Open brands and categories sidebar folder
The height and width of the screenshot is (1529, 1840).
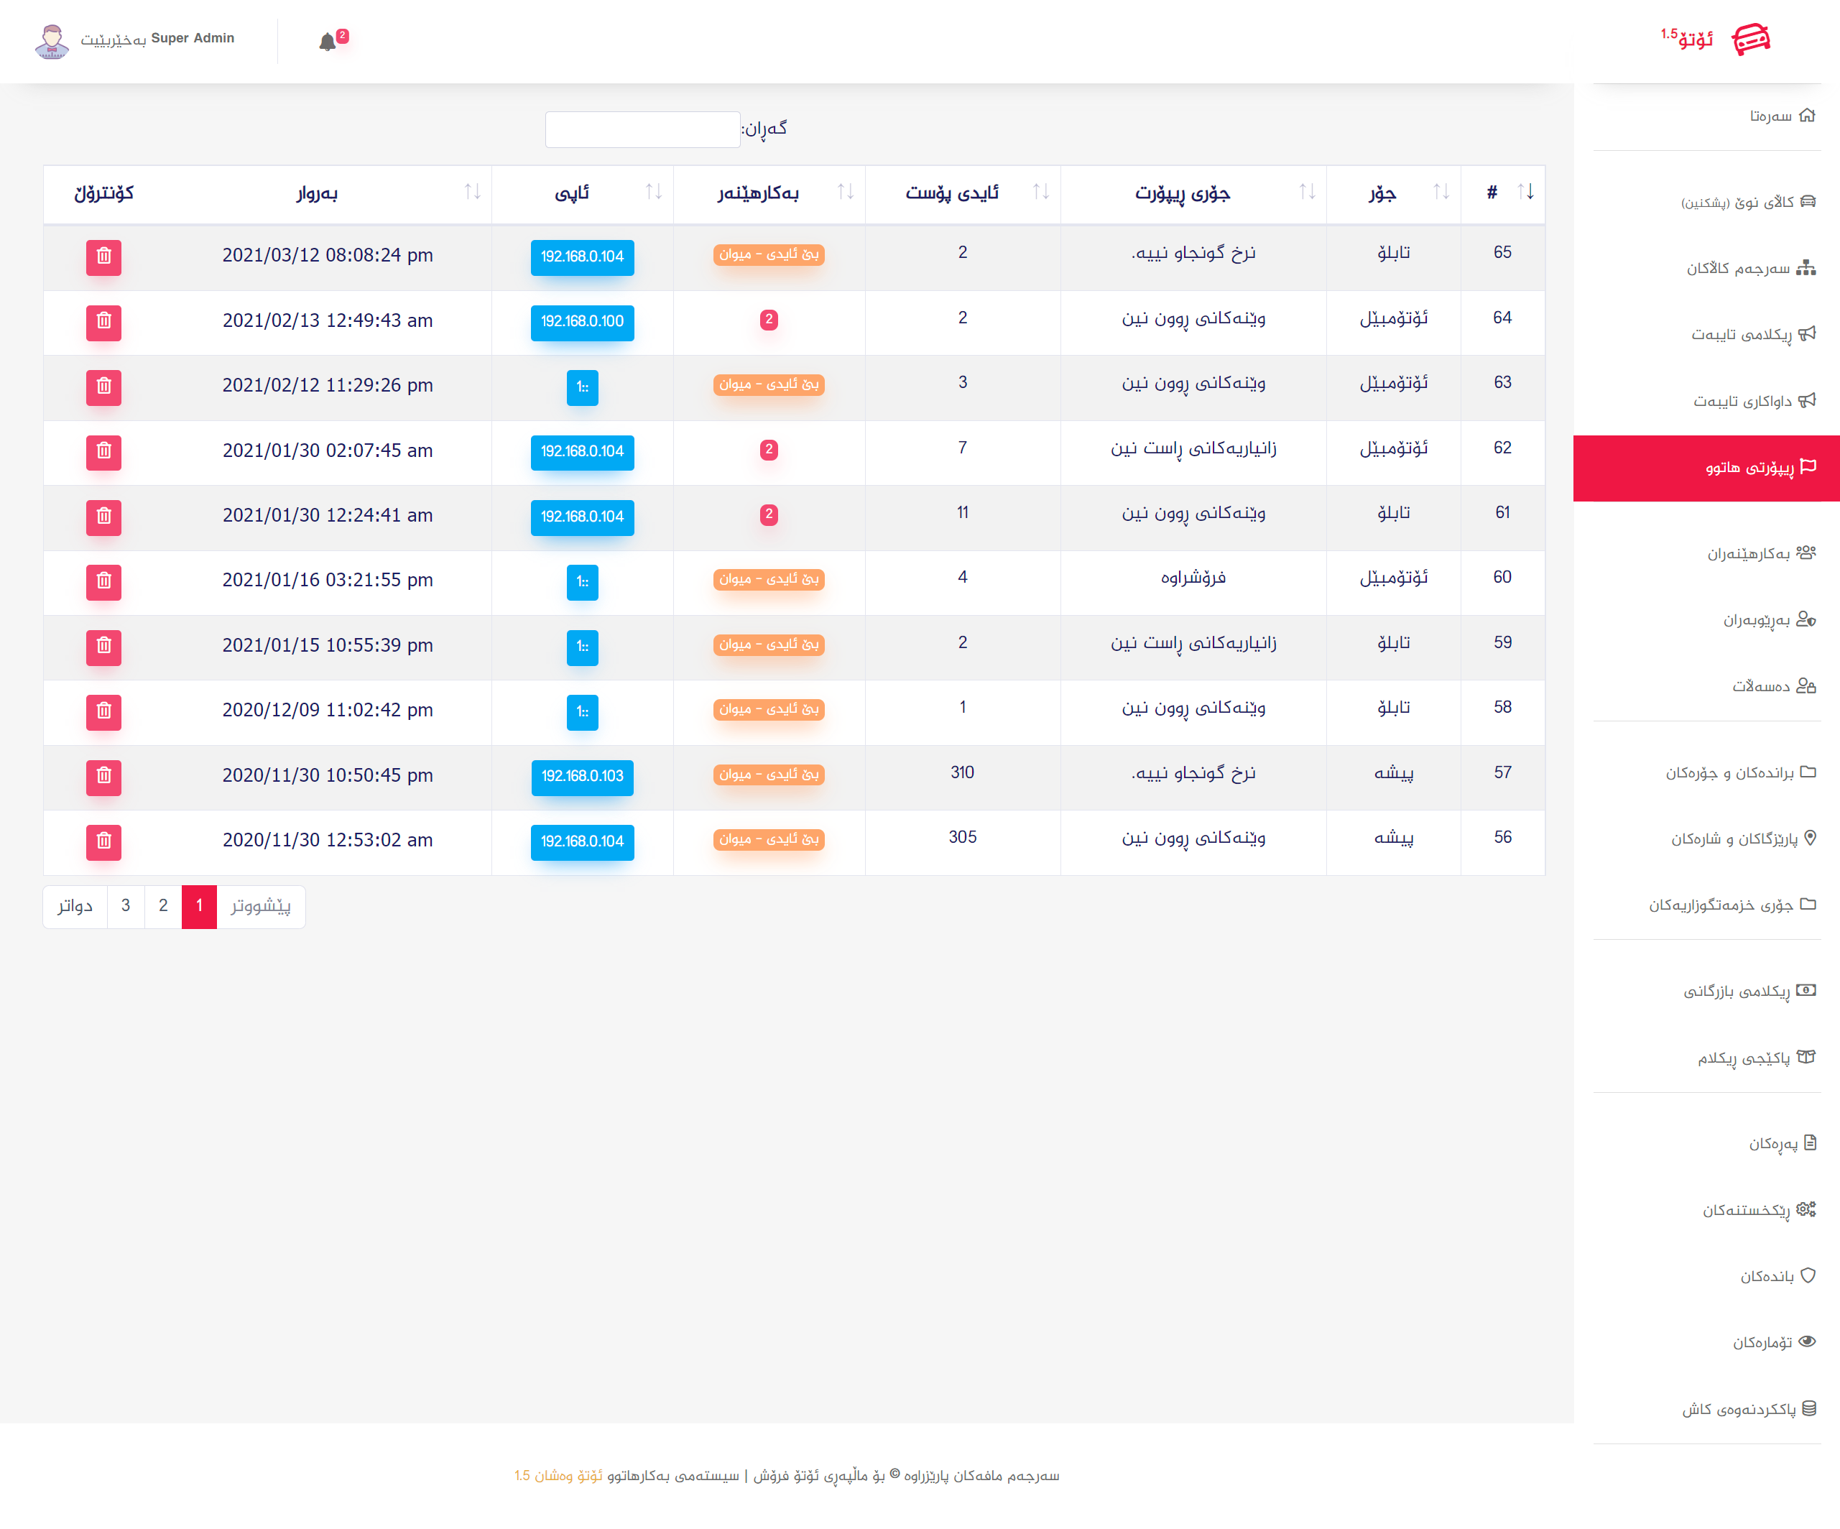[1739, 773]
